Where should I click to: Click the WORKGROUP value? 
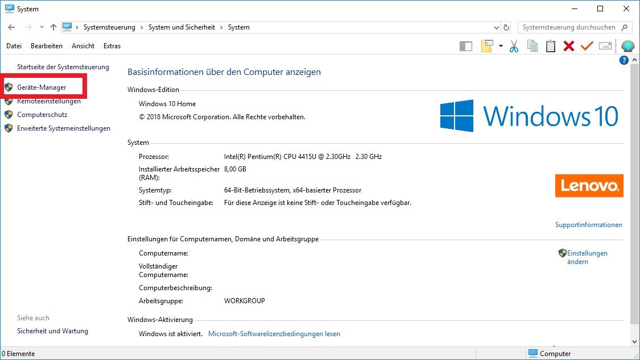[x=244, y=301]
